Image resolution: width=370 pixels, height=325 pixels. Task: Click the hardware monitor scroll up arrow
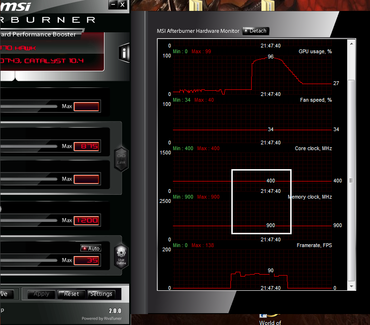point(351,44)
